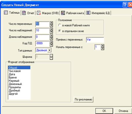Select 'в новой Рабочей книге' radio button
The image size is (132, 114).
[x=60, y=25]
